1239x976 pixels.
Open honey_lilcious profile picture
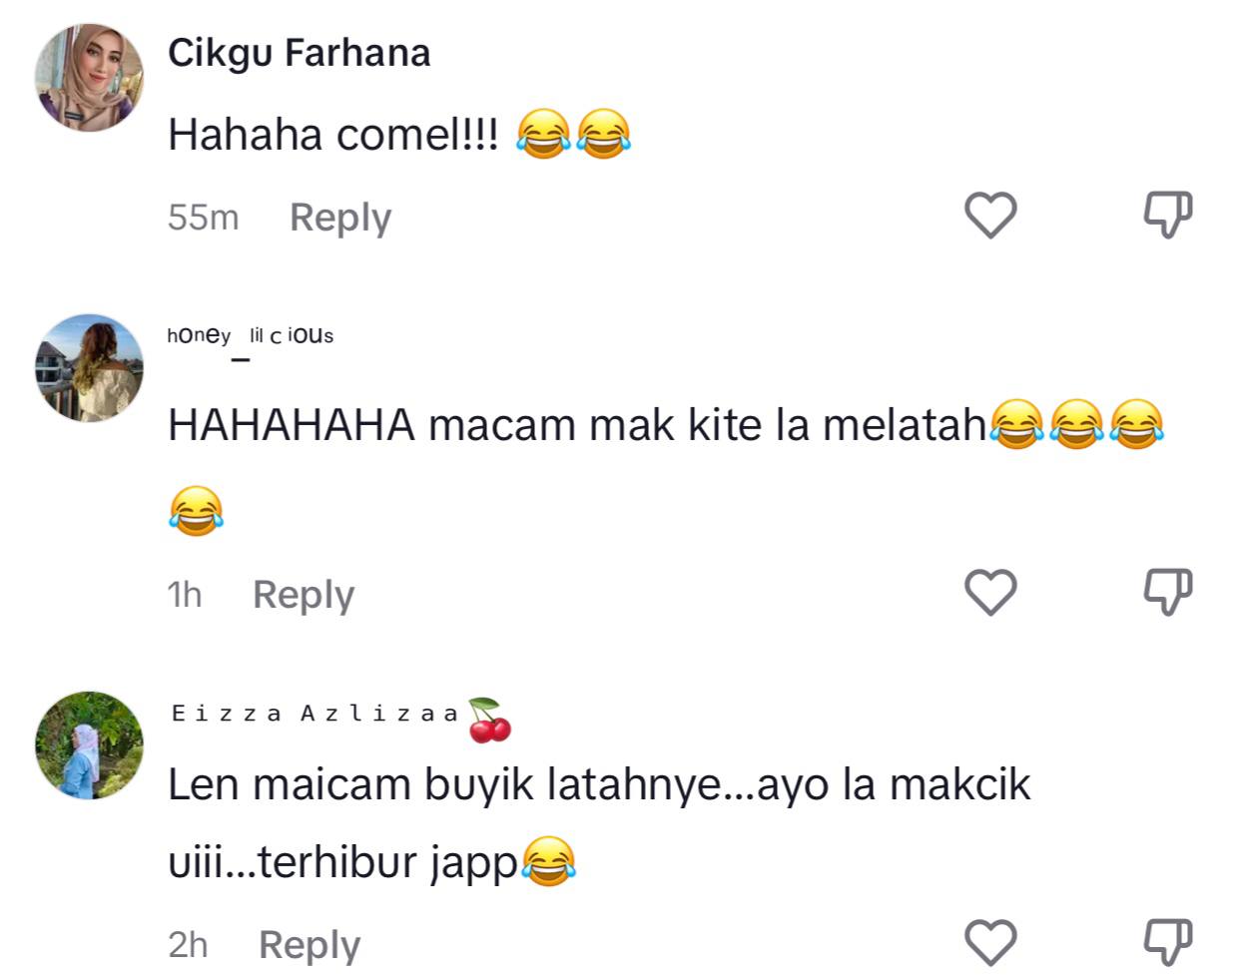pyautogui.click(x=89, y=367)
